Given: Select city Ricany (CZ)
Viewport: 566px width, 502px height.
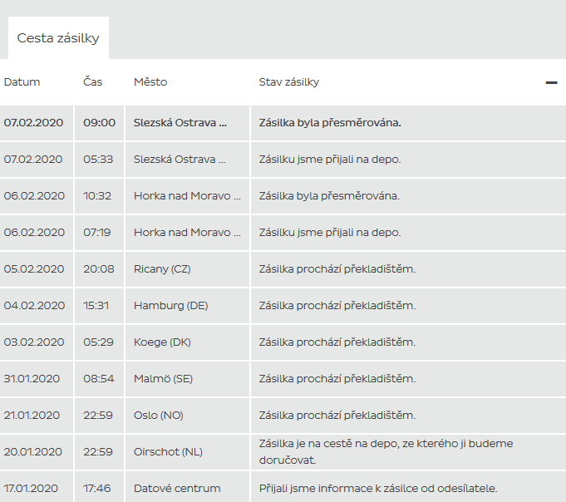Looking at the screenshot, I should click(x=162, y=269).
